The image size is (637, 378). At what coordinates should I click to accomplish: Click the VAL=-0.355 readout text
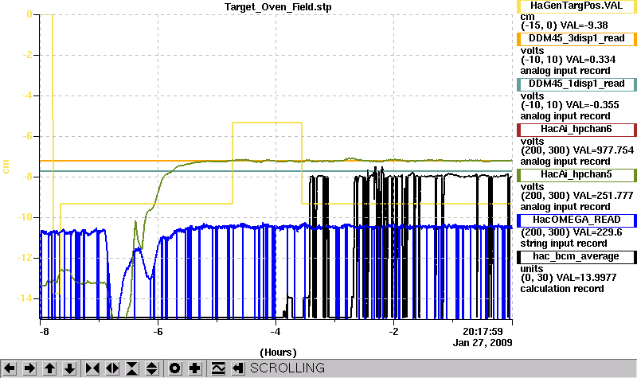592,105
